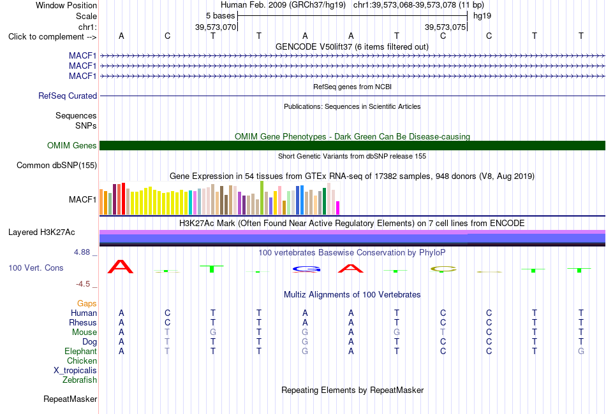The image size is (606, 414).
Task: Click the Human species label in Multiz
Action: pyautogui.click(x=84, y=313)
